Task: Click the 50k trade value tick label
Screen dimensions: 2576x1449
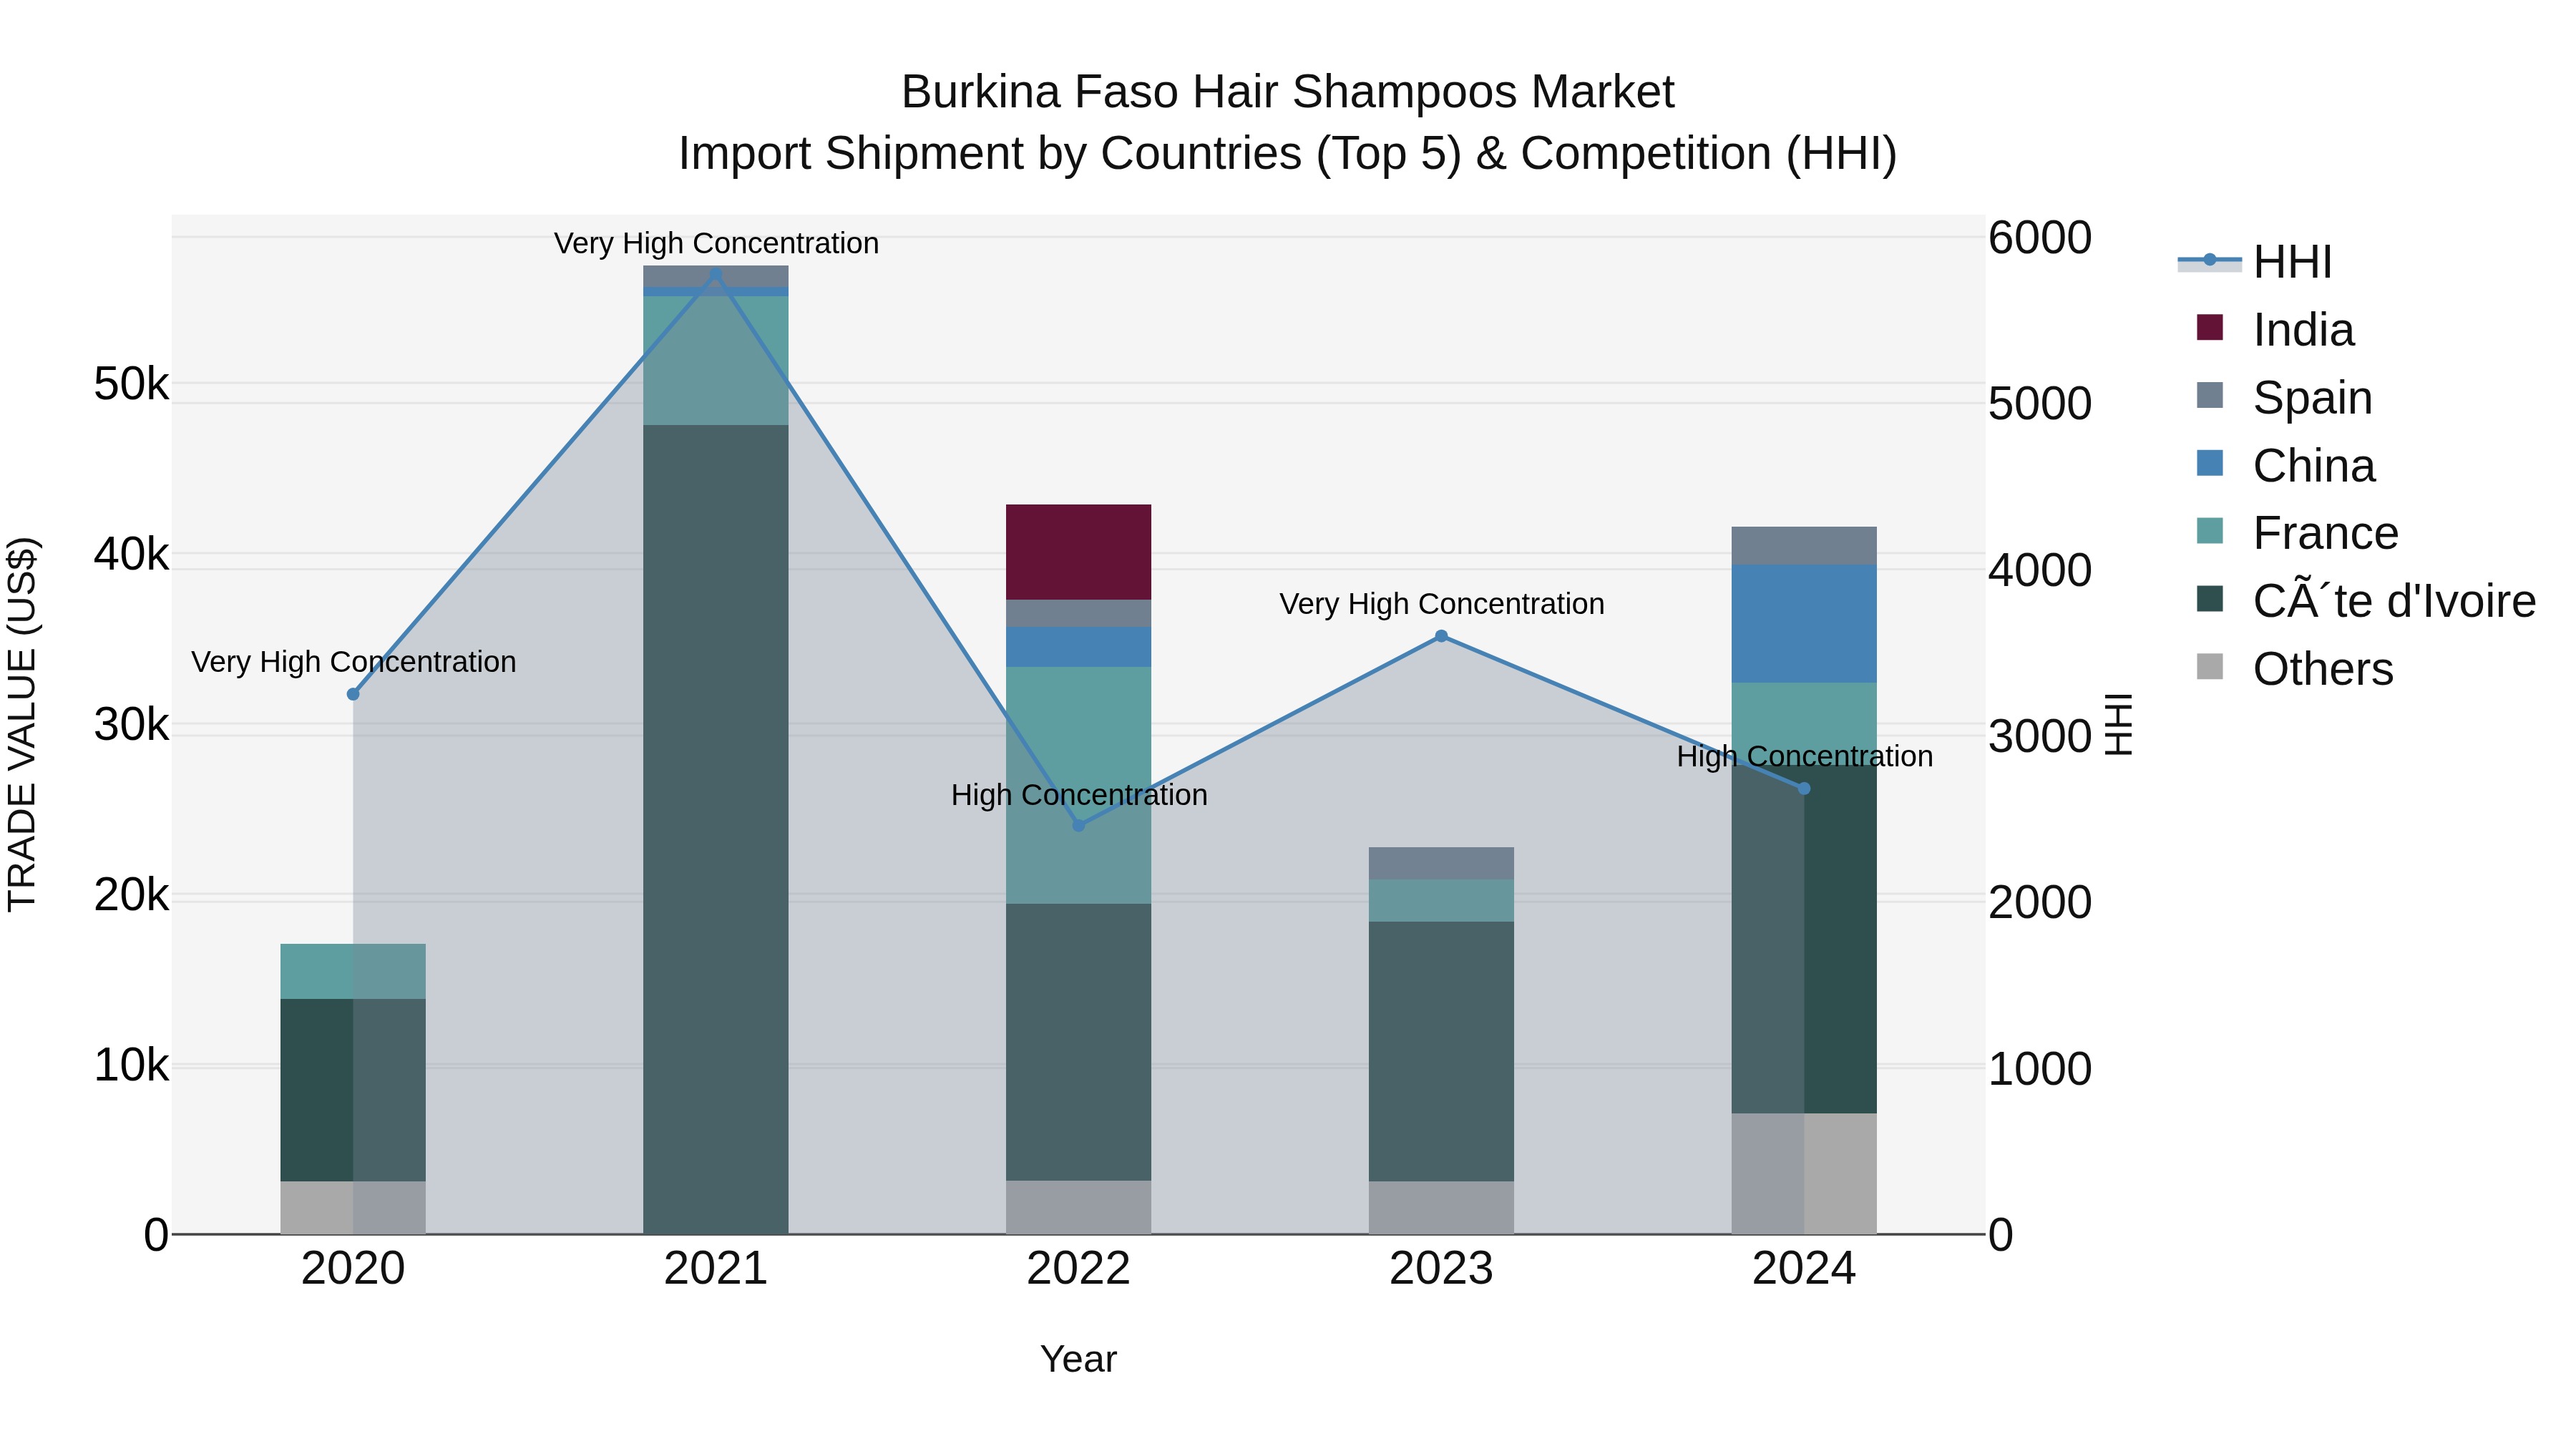Action: coord(131,384)
